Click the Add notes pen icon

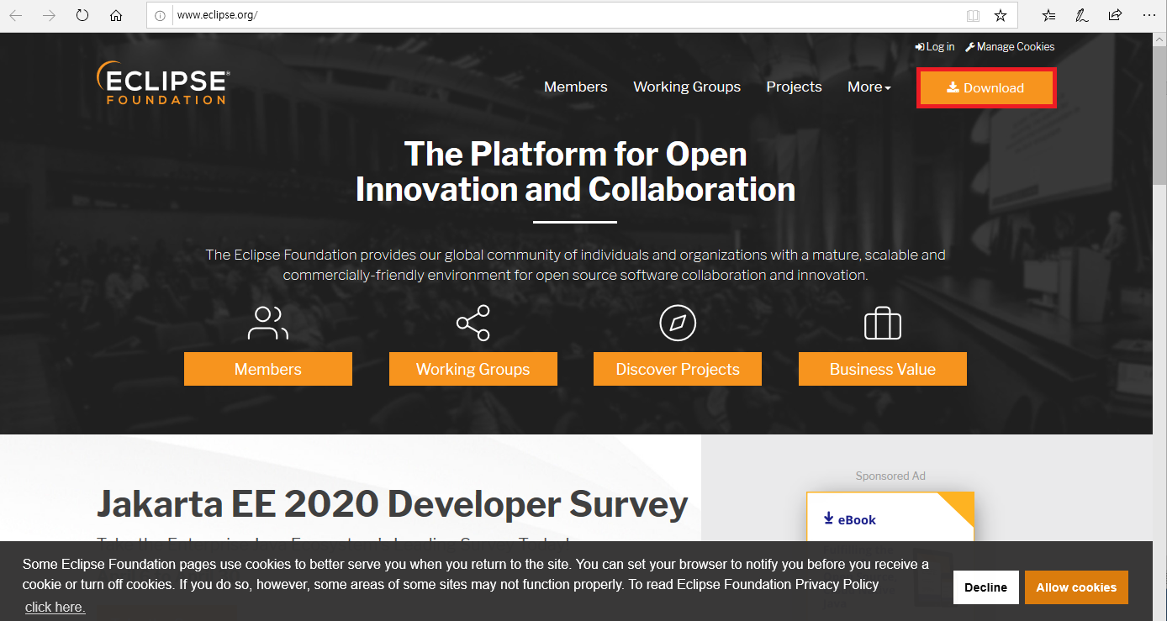[1082, 15]
